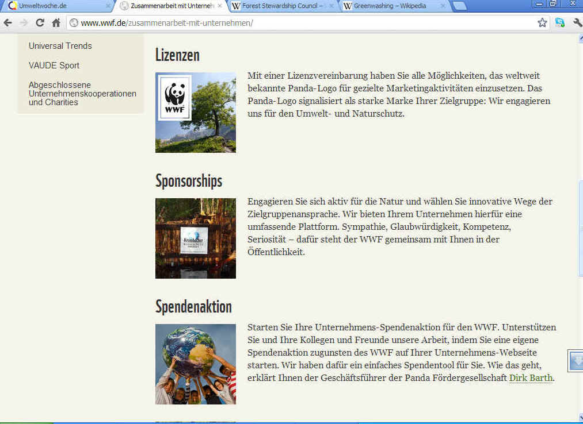
Task: Open the Krombacher sponsorship thumbnail
Action: pyautogui.click(x=196, y=238)
